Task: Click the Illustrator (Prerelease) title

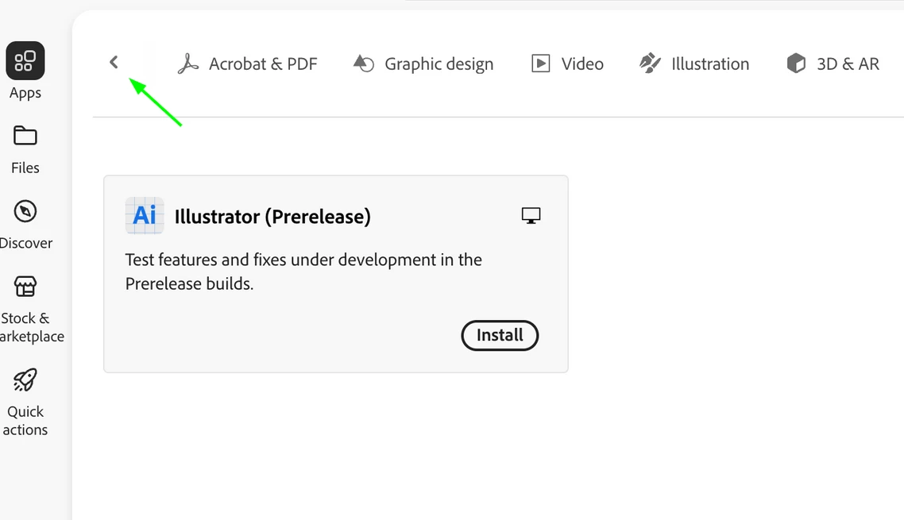Action: pos(272,217)
